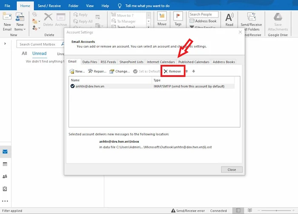Click the Connected status text
The width and height of the screenshot is (298, 214).
[x=218, y=211]
